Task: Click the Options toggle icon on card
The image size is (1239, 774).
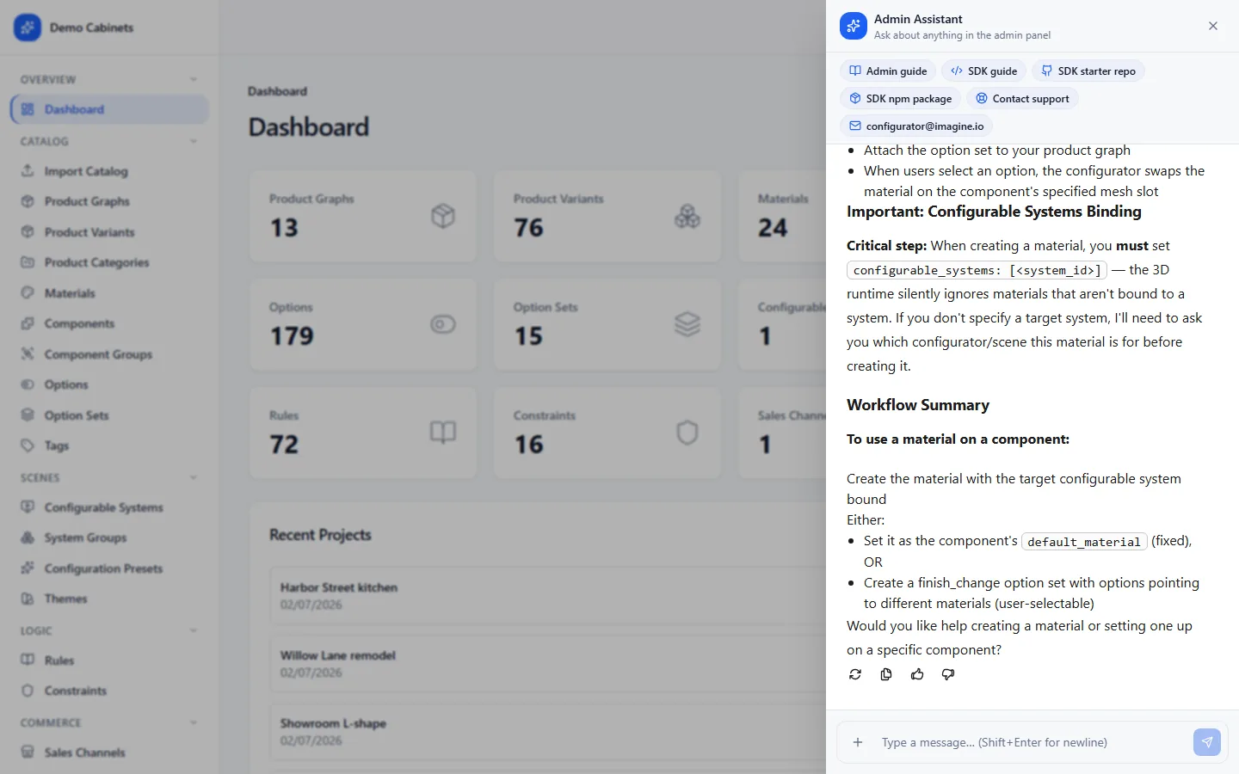Action: point(443,324)
